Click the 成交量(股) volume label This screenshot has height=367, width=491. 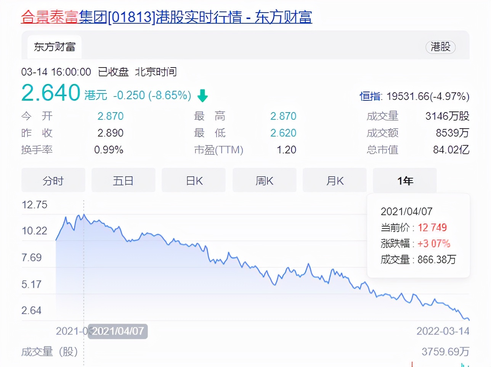click(49, 352)
